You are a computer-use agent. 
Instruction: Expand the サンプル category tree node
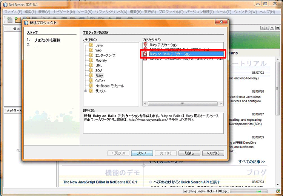tap(86, 91)
